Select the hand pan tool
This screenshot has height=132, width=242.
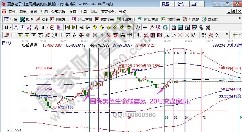pyautogui.click(x=137, y=27)
